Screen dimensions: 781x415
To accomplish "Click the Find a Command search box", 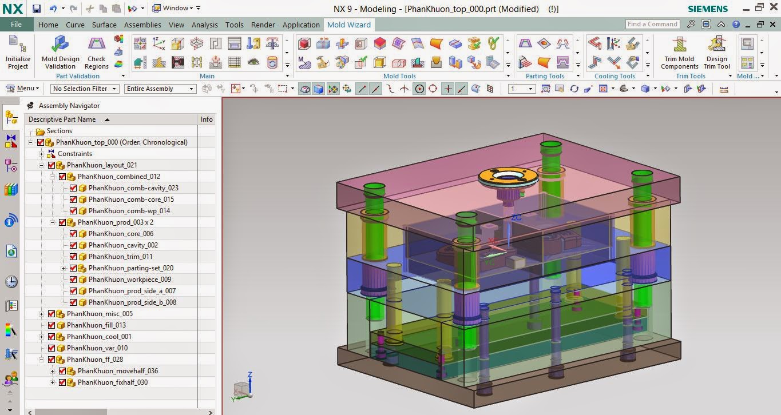I will tap(652, 24).
